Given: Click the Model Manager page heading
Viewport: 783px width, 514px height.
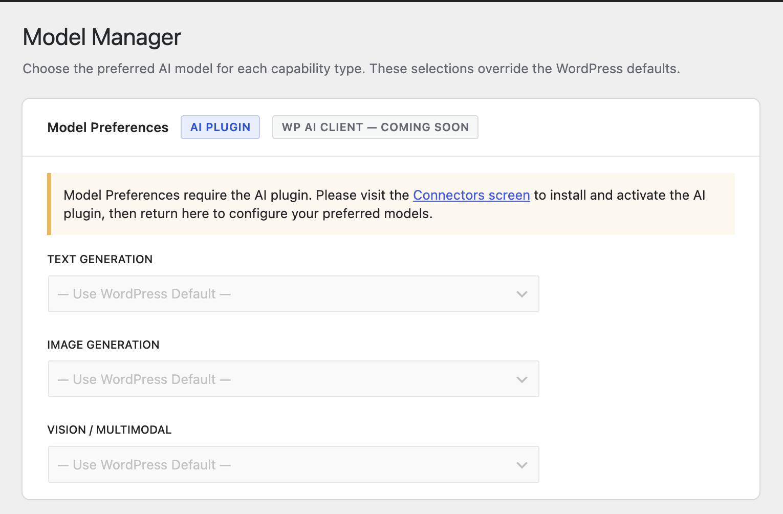Looking at the screenshot, I should [x=102, y=37].
